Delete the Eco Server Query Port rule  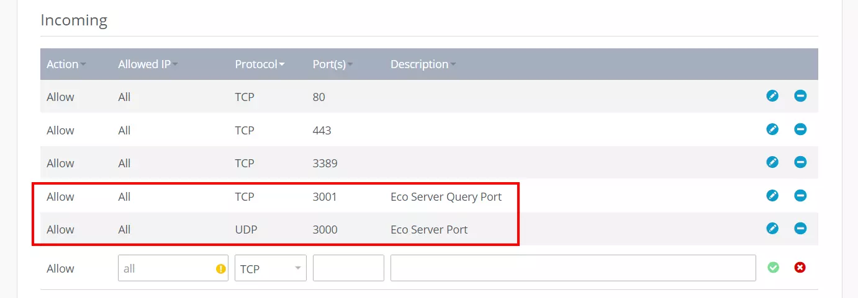point(800,196)
